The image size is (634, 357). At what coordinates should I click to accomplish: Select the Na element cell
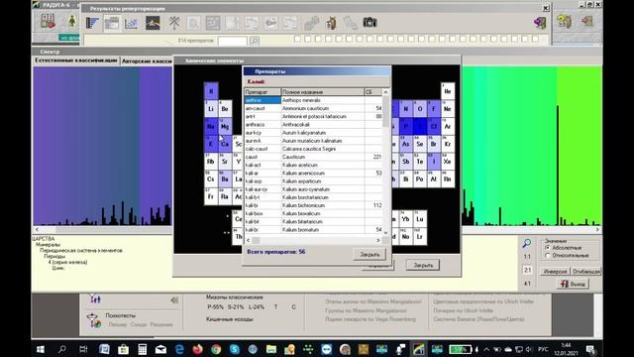point(211,126)
